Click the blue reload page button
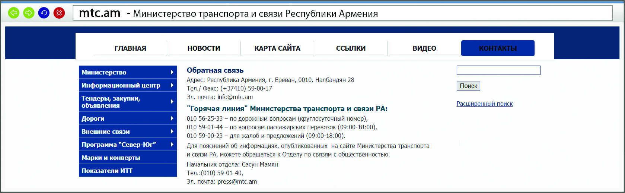 (x=44, y=13)
